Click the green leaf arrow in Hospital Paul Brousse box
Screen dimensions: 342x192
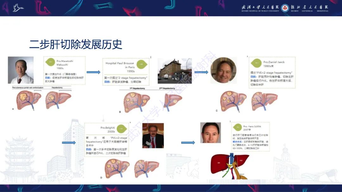pyautogui.click(x=142, y=64)
